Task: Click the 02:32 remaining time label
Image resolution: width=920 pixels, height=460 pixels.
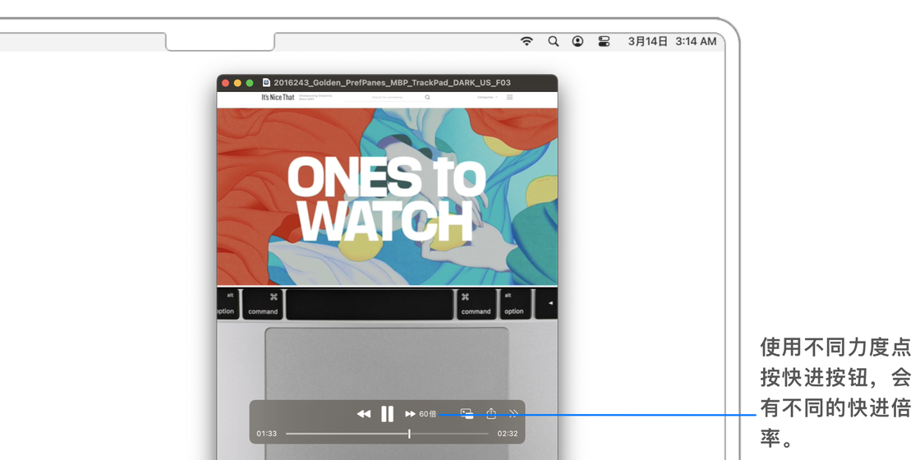Action: (x=507, y=434)
